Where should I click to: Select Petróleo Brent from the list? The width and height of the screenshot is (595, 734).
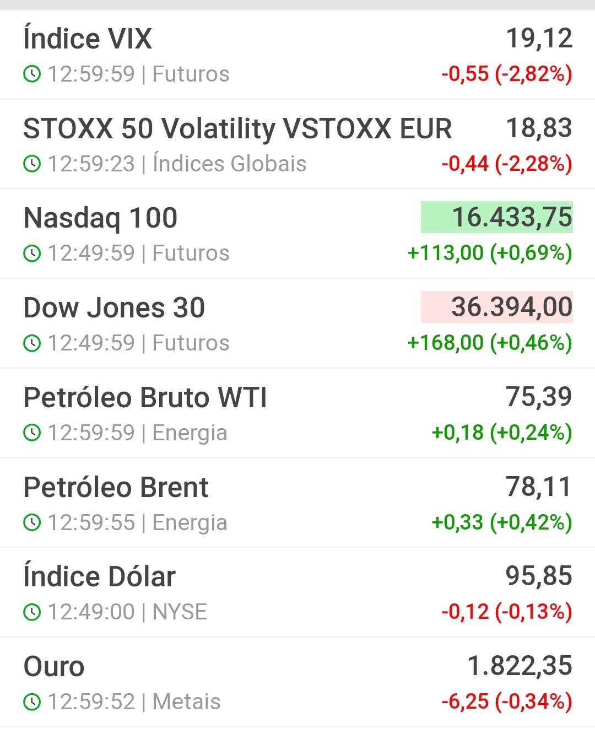pos(116,487)
